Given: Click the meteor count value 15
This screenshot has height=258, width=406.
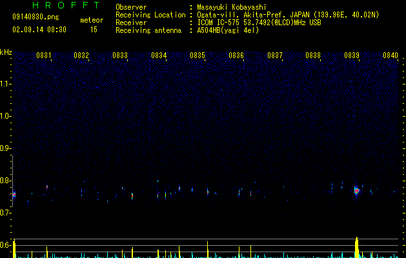Looking at the screenshot, I should 94,30.
